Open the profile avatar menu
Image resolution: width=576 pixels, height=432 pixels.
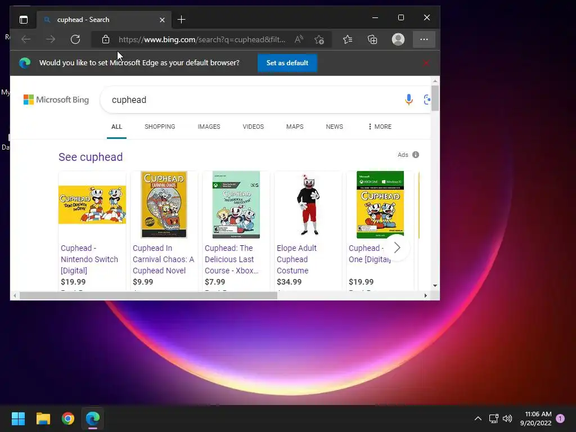(398, 39)
